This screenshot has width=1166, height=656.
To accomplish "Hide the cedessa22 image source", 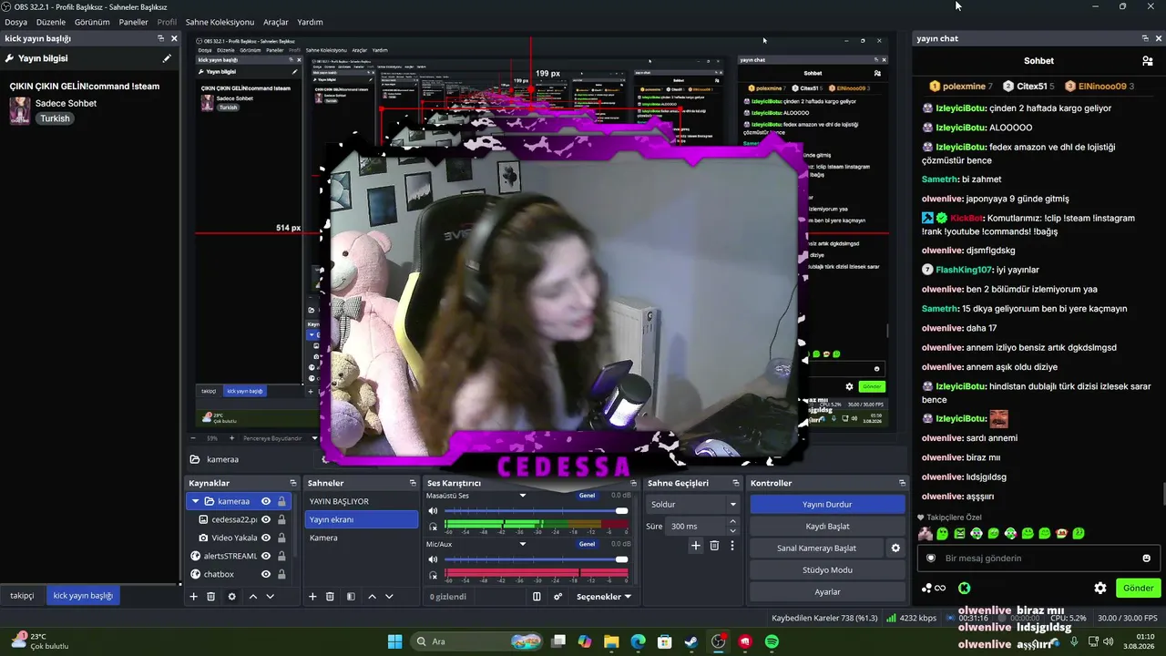I will (x=266, y=519).
